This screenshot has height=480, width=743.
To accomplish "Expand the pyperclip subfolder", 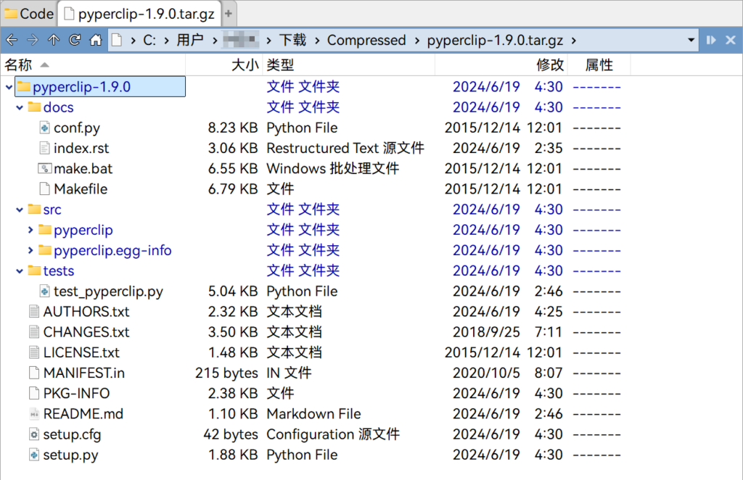I will [x=30, y=230].
